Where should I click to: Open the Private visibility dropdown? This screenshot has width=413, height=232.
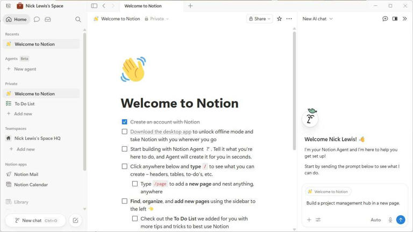tap(156, 19)
